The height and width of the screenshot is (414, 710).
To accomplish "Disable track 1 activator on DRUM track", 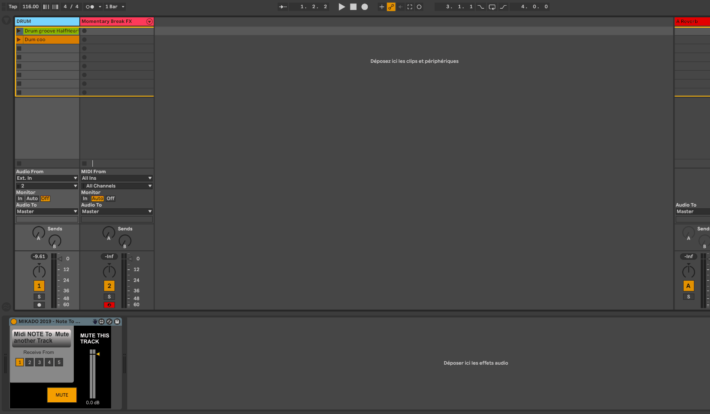I will [39, 286].
